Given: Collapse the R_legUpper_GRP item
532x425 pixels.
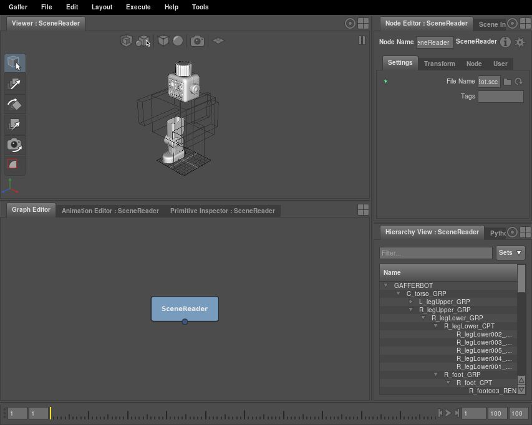Looking at the screenshot, I should pos(410,310).
